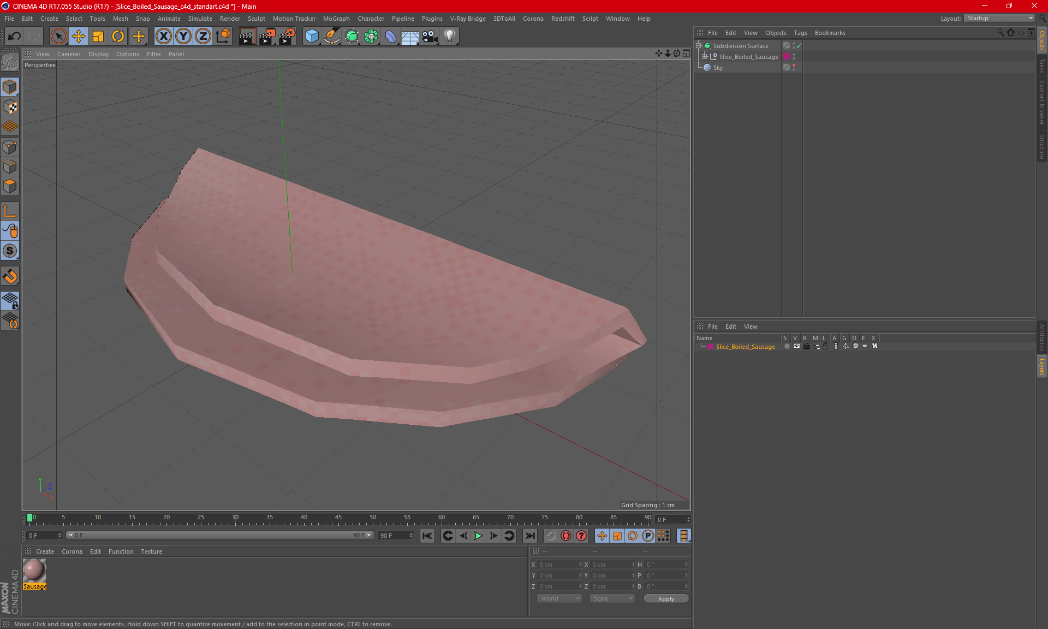This screenshot has width=1048, height=629.
Task: Go to start of animation
Action: coord(427,536)
